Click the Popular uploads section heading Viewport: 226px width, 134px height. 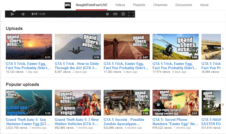[22, 84]
